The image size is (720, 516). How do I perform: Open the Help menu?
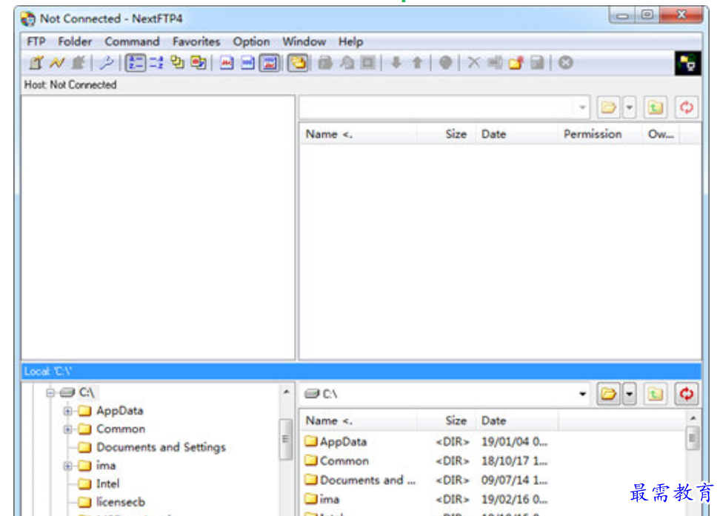[351, 41]
